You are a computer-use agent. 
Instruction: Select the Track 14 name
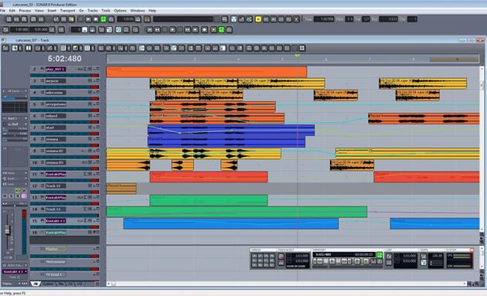[x=56, y=209]
